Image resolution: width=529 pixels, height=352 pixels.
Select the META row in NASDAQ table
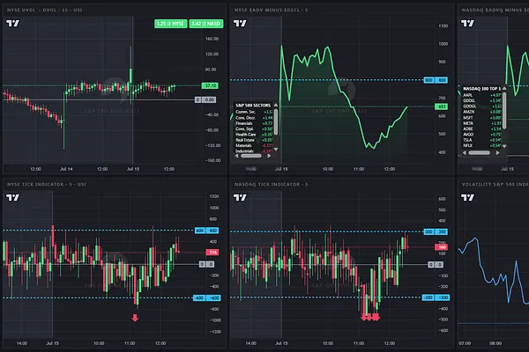click(x=481, y=123)
